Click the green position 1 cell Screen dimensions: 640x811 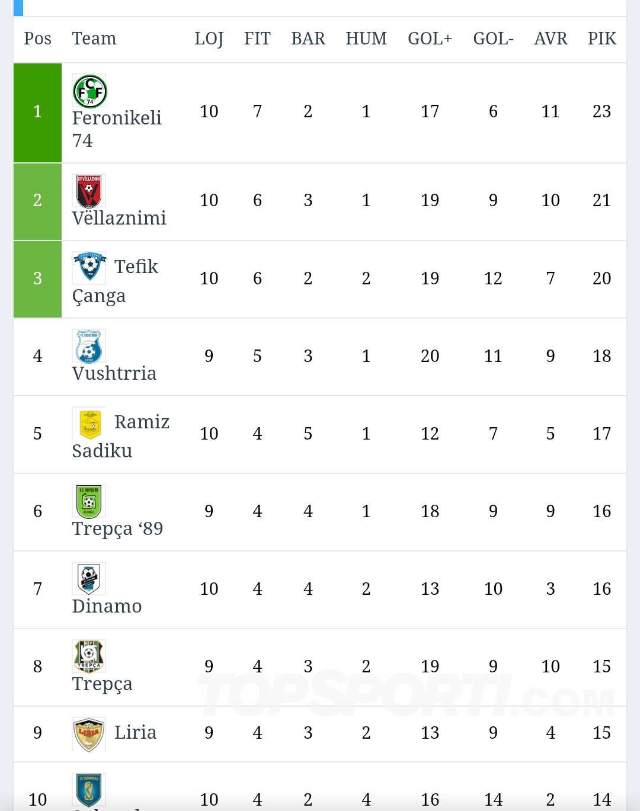point(37,112)
